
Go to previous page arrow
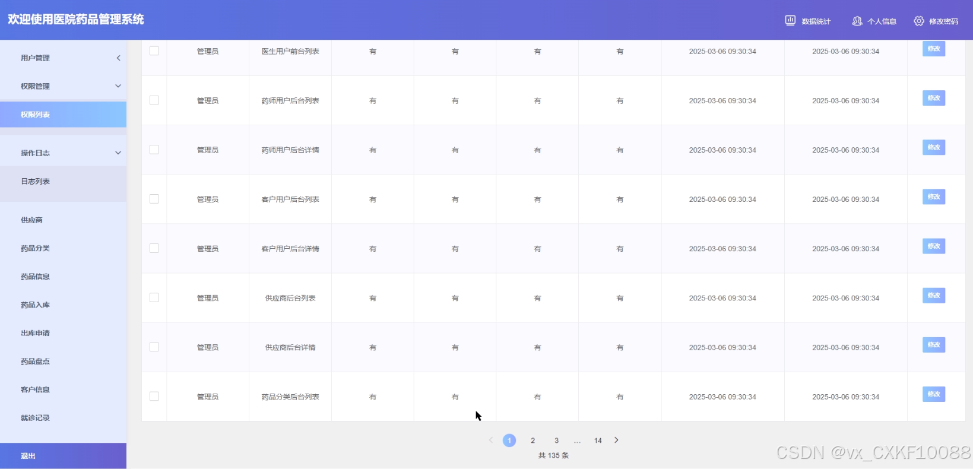point(491,440)
